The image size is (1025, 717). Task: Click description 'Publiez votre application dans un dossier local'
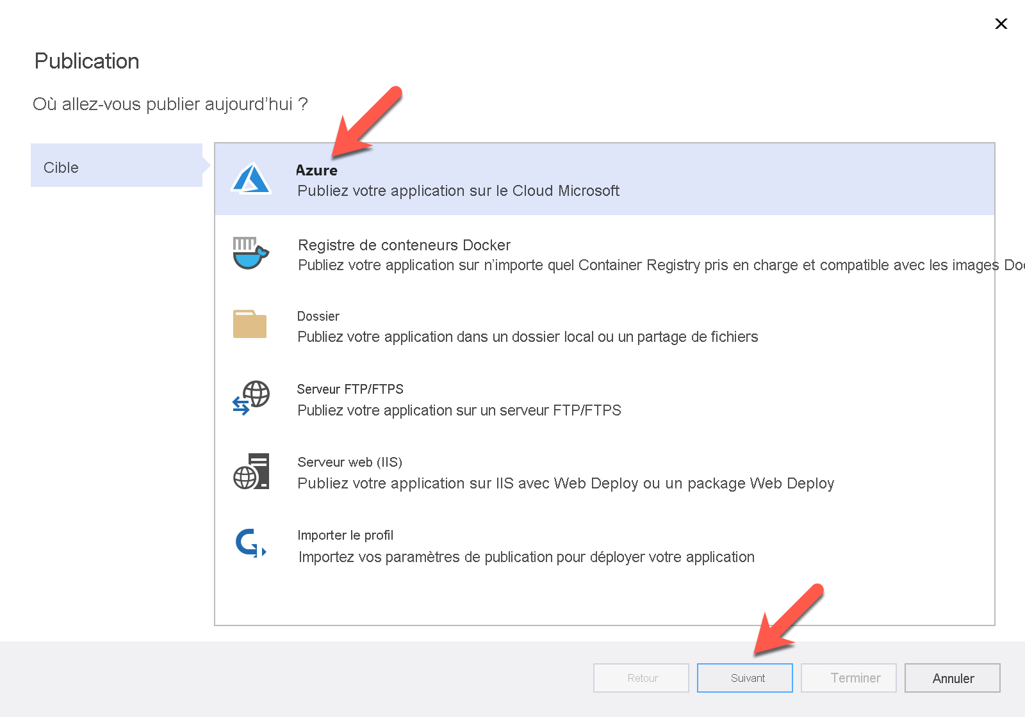528,337
